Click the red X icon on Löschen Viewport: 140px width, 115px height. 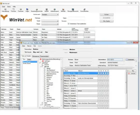(129, 73)
